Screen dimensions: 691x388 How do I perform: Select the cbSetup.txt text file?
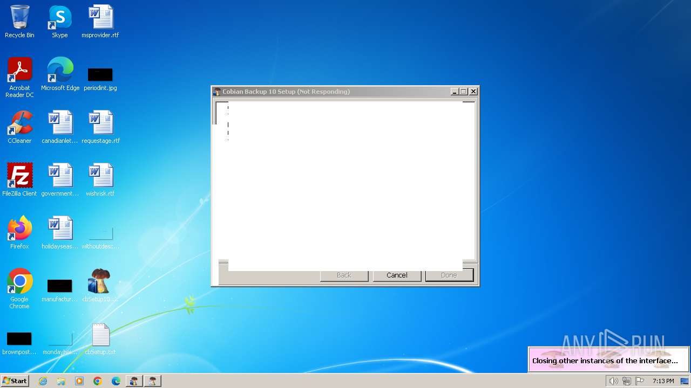tap(100, 338)
